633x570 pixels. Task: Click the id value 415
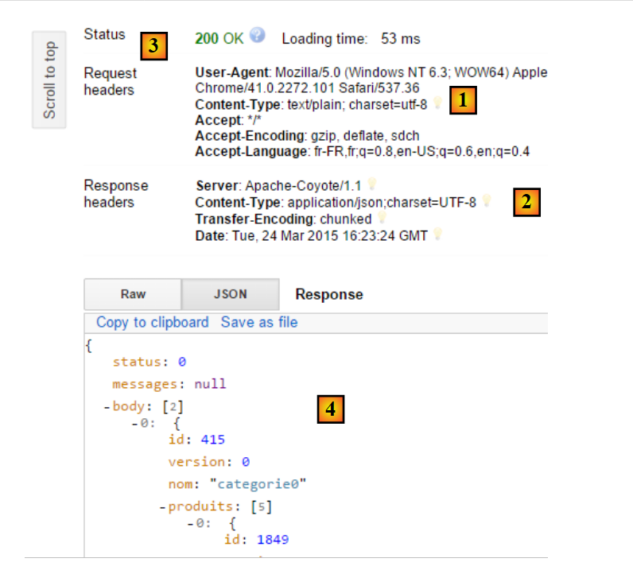213,439
